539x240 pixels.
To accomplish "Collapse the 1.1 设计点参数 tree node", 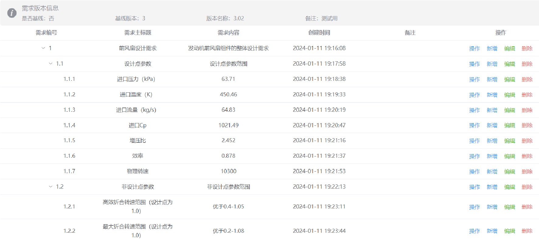I will pyautogui.click(x=50, y=64).
